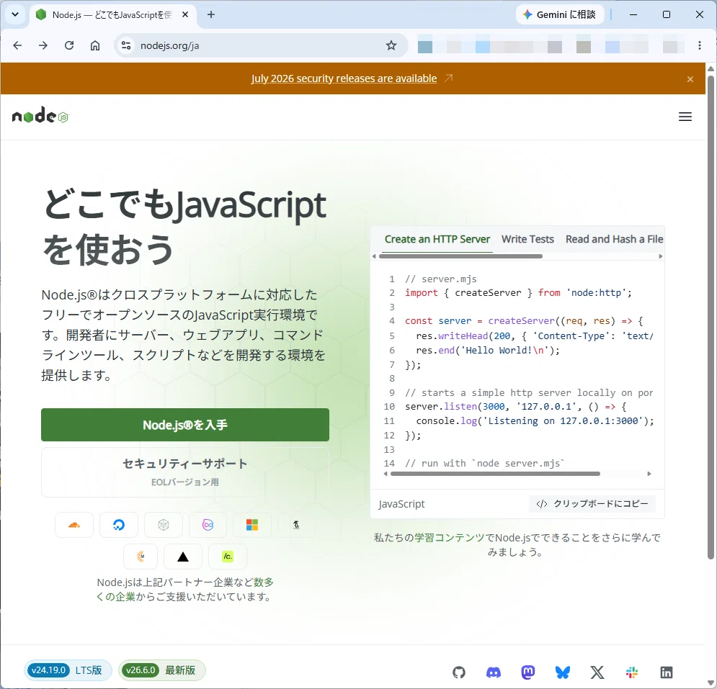Focus the address bar showing nodejs.org/ja
The width and height of the screenshot is (717, 689).
point(261,45)
